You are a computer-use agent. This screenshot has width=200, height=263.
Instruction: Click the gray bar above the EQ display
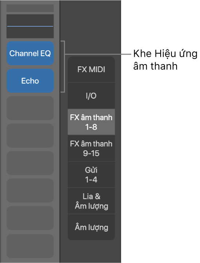click(x=30, y=8)
